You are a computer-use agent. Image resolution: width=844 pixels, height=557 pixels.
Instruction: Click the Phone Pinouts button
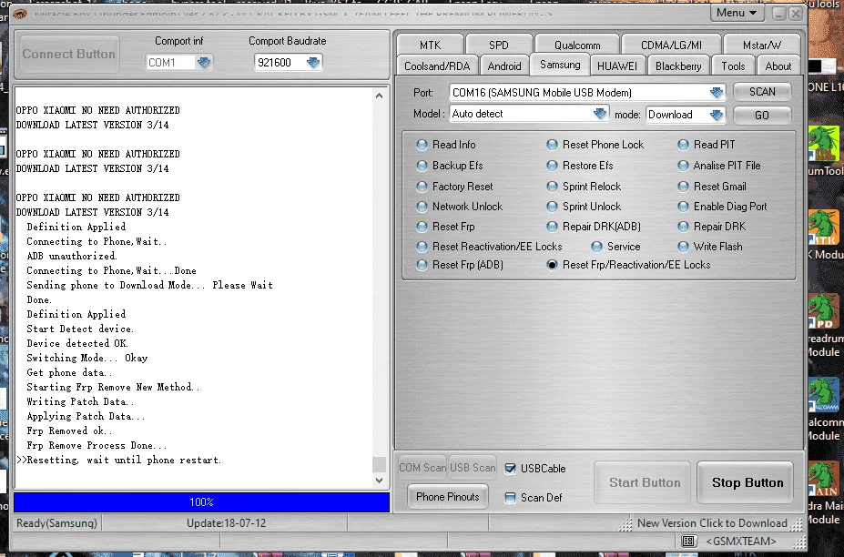(448, 497)
